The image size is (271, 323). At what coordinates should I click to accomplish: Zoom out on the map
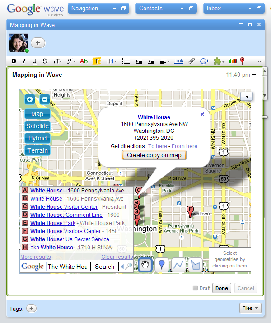[x=44, y=99]
